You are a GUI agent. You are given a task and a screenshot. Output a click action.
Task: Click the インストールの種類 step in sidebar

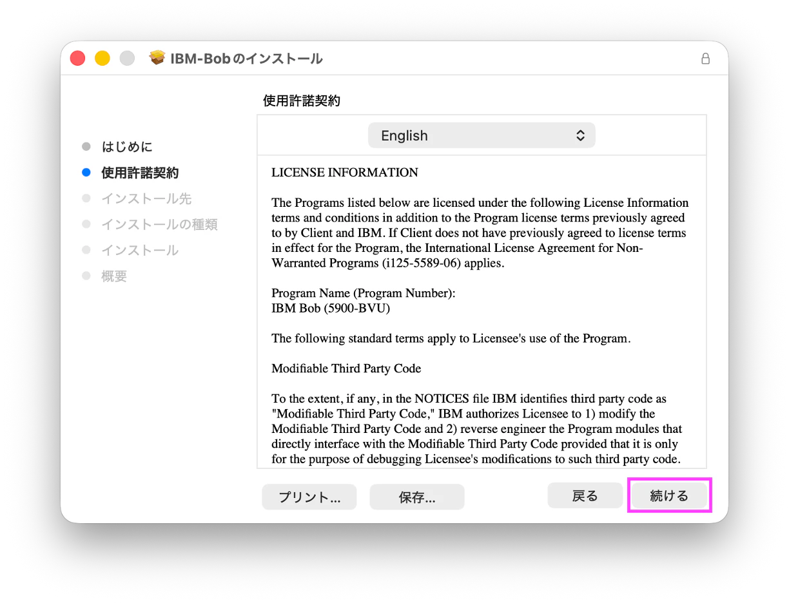pos(159,224)
